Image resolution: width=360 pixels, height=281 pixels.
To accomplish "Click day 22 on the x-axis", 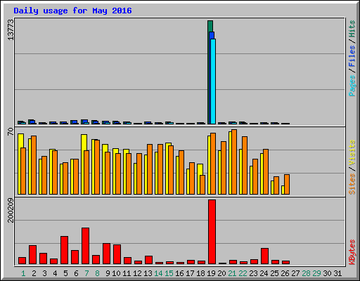I will point(243,273).
